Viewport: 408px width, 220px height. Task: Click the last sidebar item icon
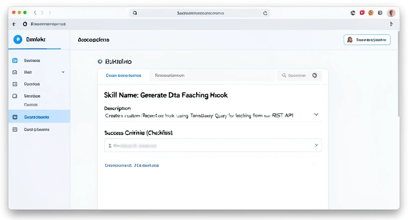[x=15, y=129]
